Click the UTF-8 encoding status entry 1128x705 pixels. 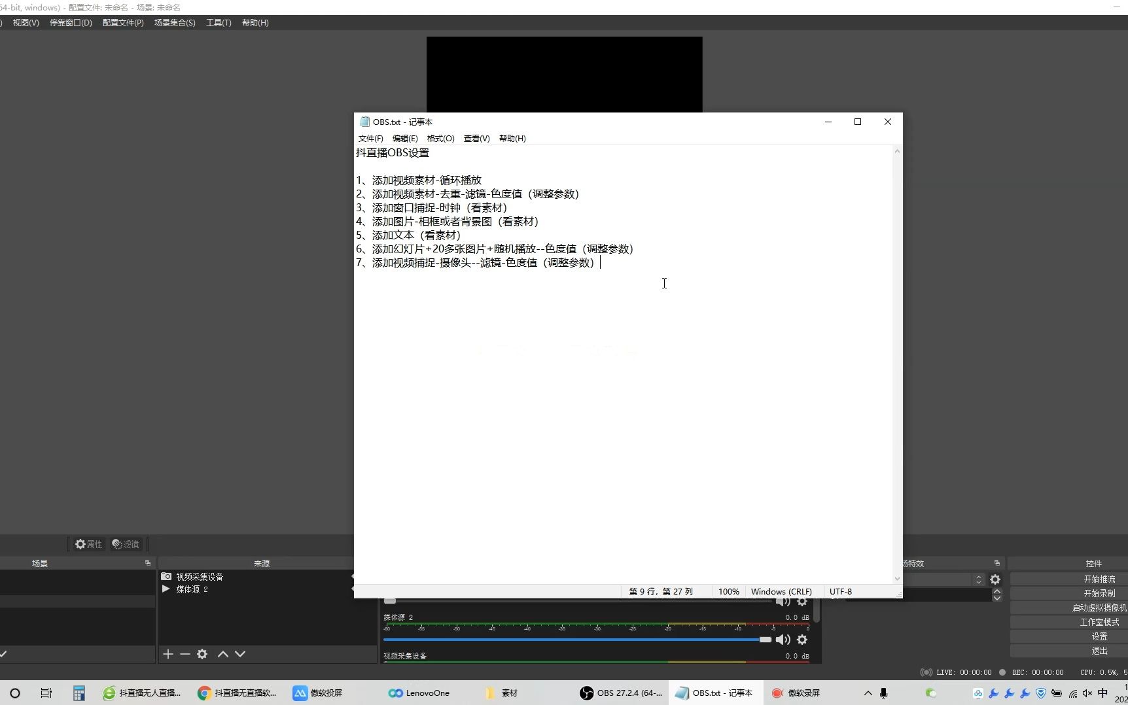point(841,592)
